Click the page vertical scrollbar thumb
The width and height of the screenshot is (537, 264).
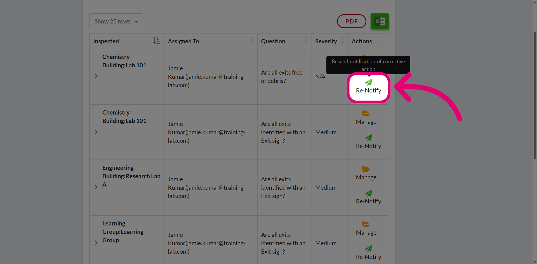click(x=535, y=95)
